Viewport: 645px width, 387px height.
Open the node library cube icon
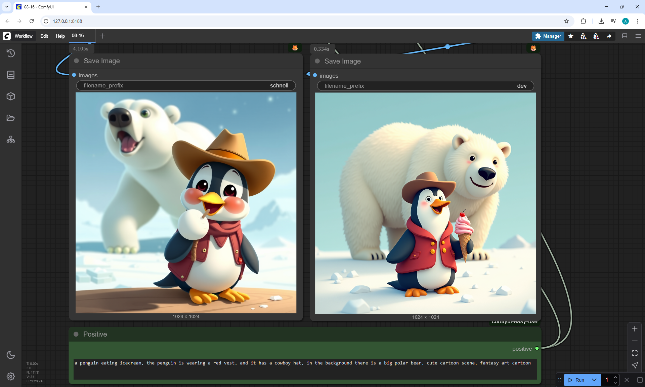point(11,96)
